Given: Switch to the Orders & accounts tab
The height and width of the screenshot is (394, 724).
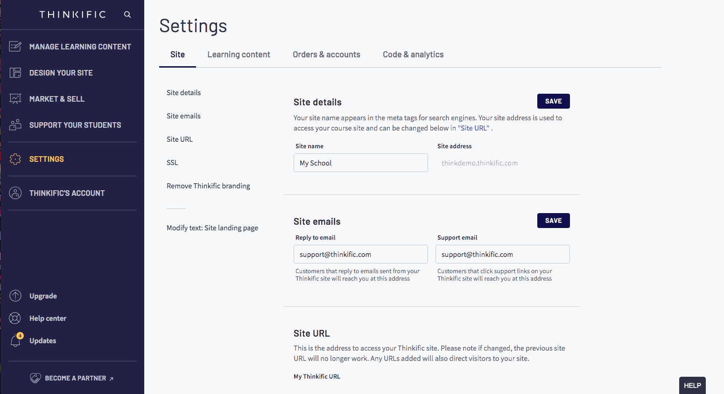Looking at the screenshot, I should [x=326, y=55].
